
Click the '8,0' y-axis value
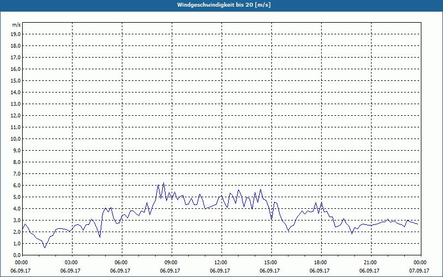17,162
